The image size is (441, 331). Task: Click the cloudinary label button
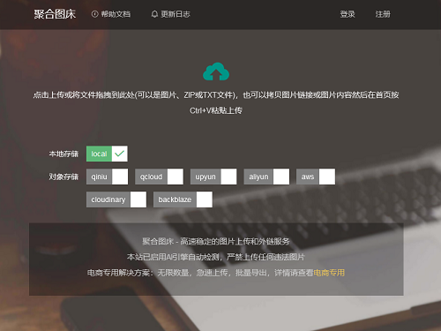[108, 199]
